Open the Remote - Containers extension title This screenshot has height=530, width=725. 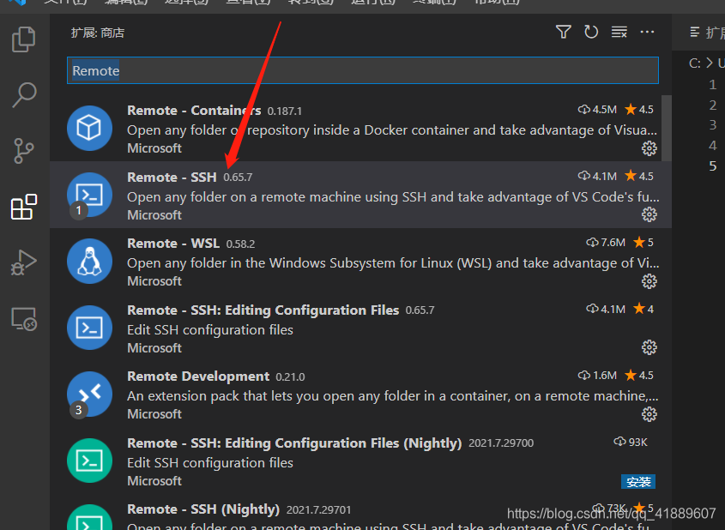coord(194,111)
